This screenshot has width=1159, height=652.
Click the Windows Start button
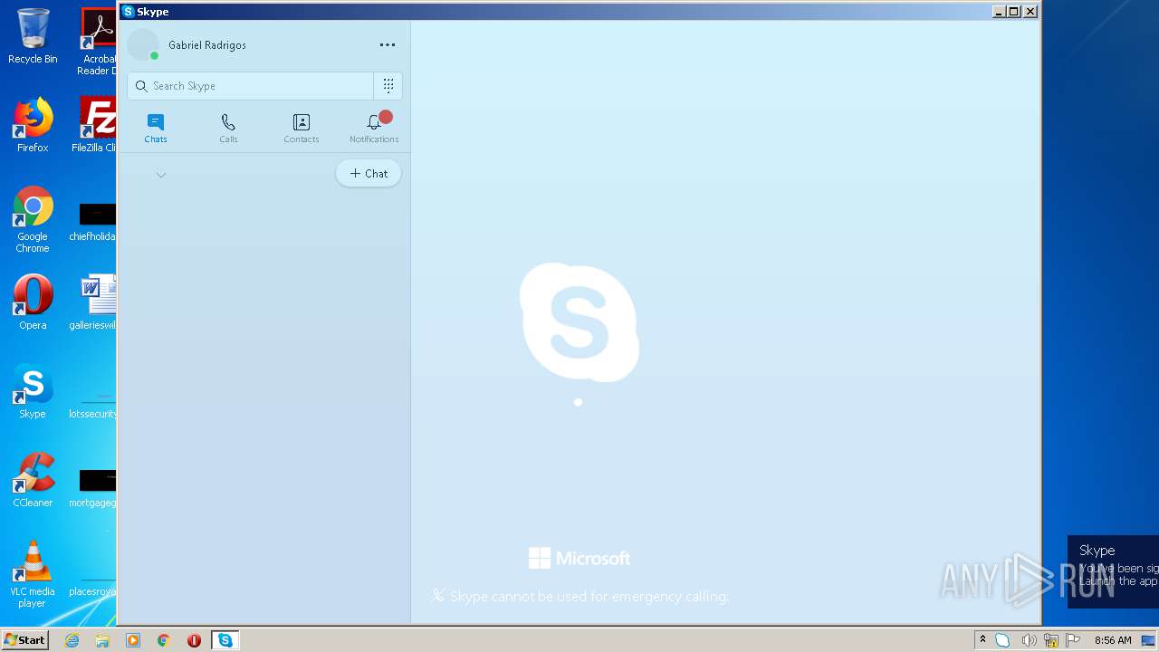(24, 639)
